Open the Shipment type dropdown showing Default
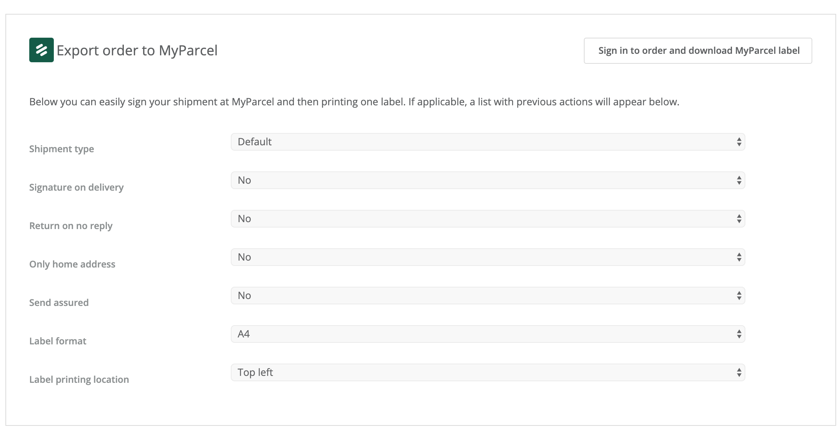This screenshot has height=432, width=840. click(487, 142)
